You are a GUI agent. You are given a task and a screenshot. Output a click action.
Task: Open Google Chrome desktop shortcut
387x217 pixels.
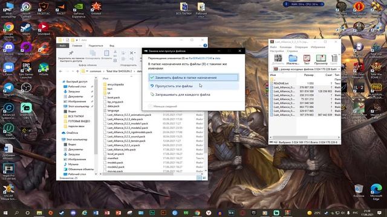coord(8,30)
